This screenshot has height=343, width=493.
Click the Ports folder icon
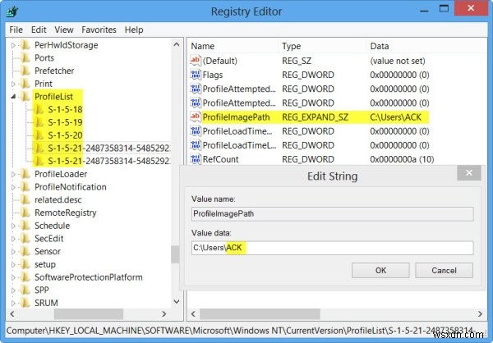coord(25,57)
